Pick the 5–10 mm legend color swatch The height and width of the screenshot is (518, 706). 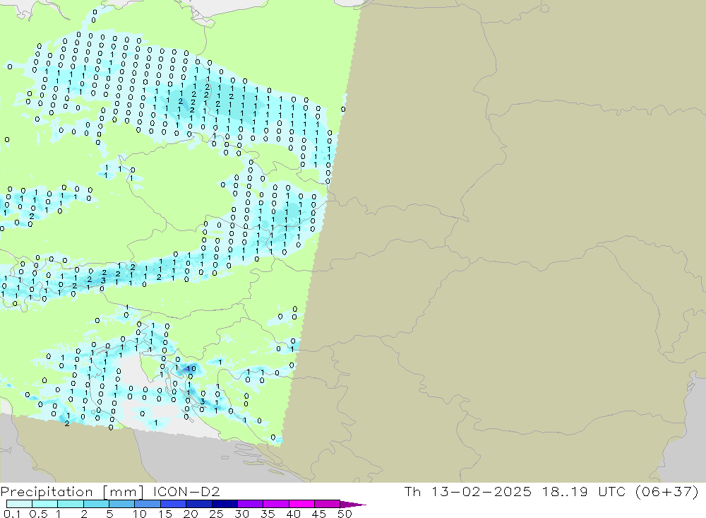point(122,504)
